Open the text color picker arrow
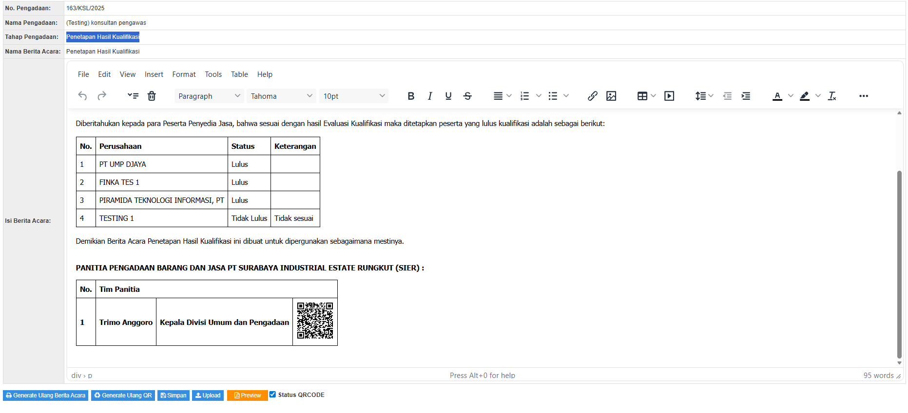 click(791, 96)
